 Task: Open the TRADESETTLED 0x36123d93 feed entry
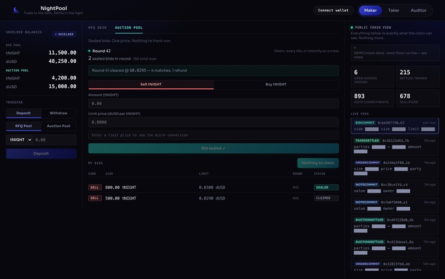[395, 146]
